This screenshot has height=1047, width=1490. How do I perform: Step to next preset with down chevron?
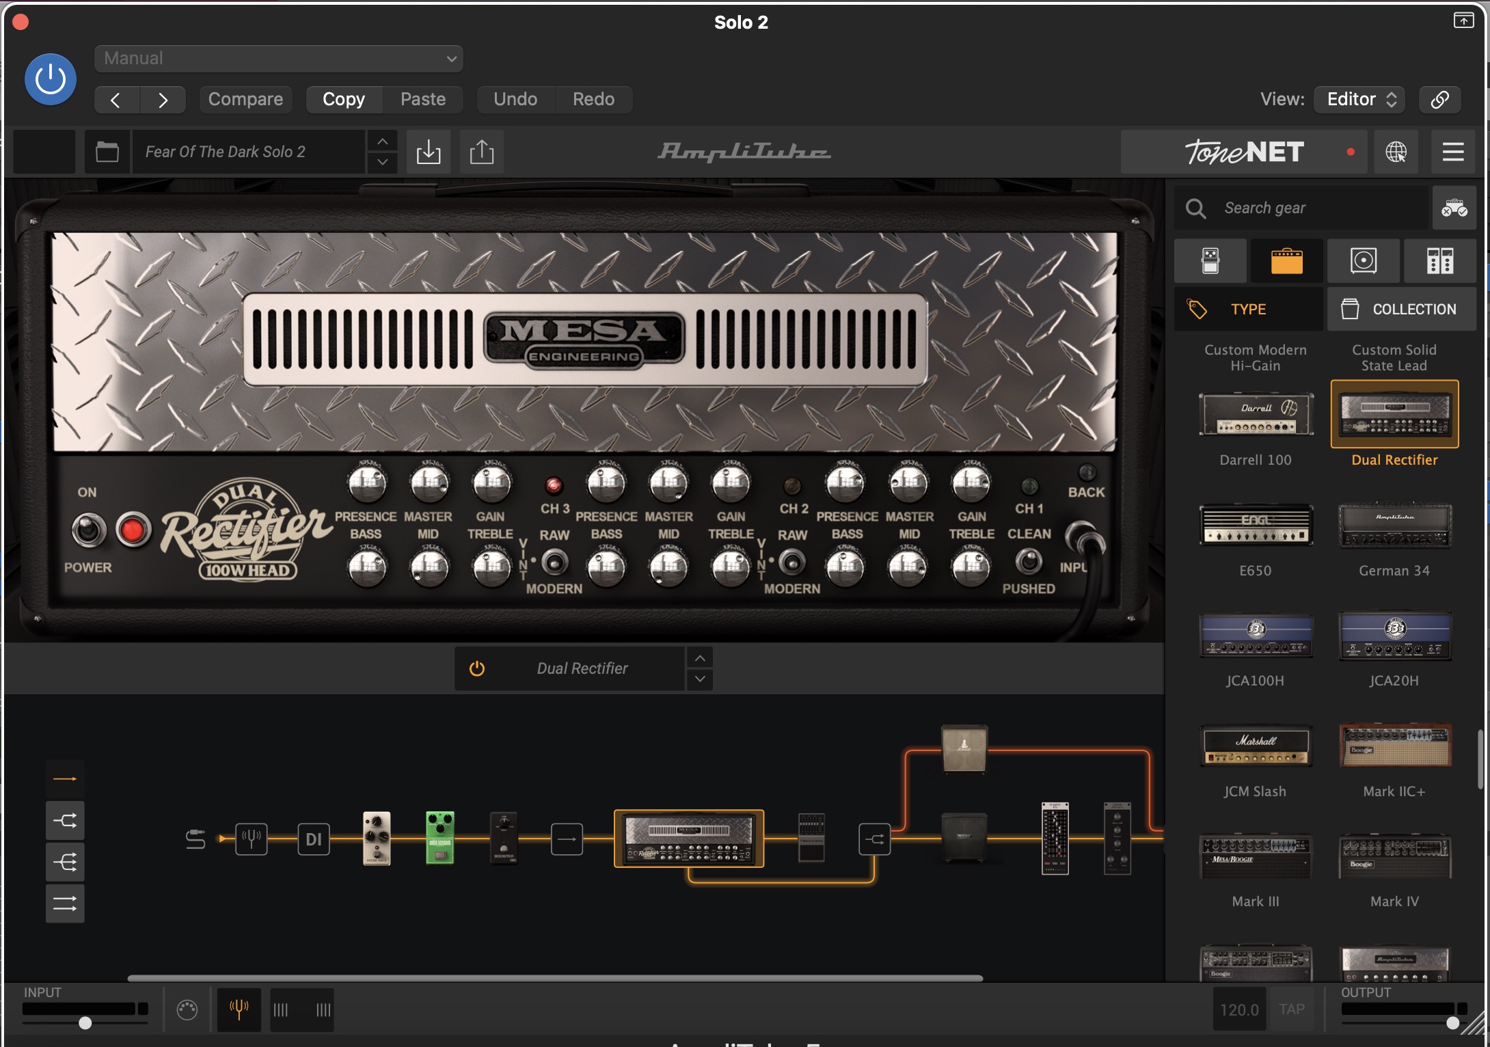pos(383,163)
